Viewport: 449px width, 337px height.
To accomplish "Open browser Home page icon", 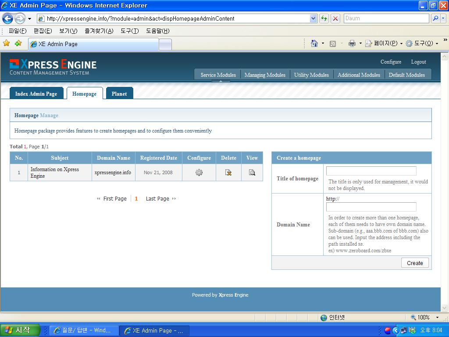I will (314, 43).
